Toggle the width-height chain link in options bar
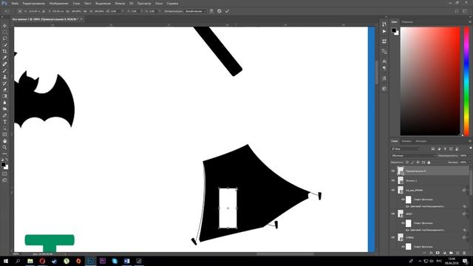Viewport: 473px width, 266px height. tap(86, 11)
